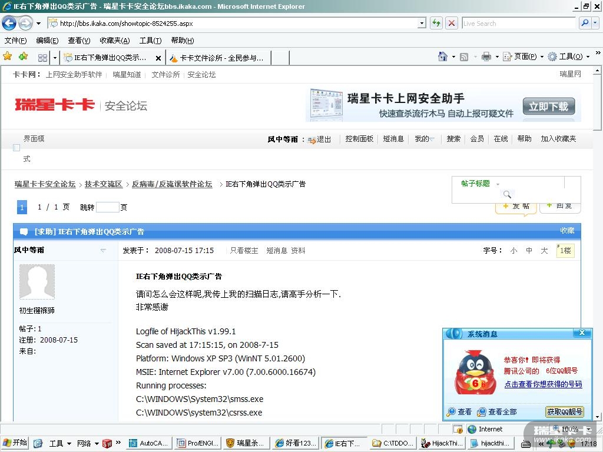Search forum with the magnifier icon
Screen dimensions: 603x452
coord(507,194)
